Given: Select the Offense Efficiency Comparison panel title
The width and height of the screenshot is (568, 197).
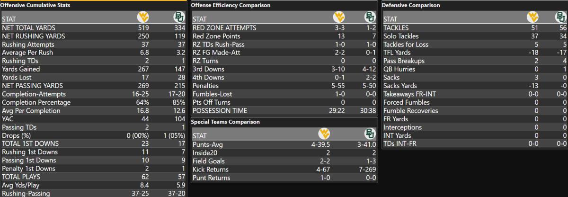Looking at the screenshot, I should pyautogui.click(x=231, y=5).
